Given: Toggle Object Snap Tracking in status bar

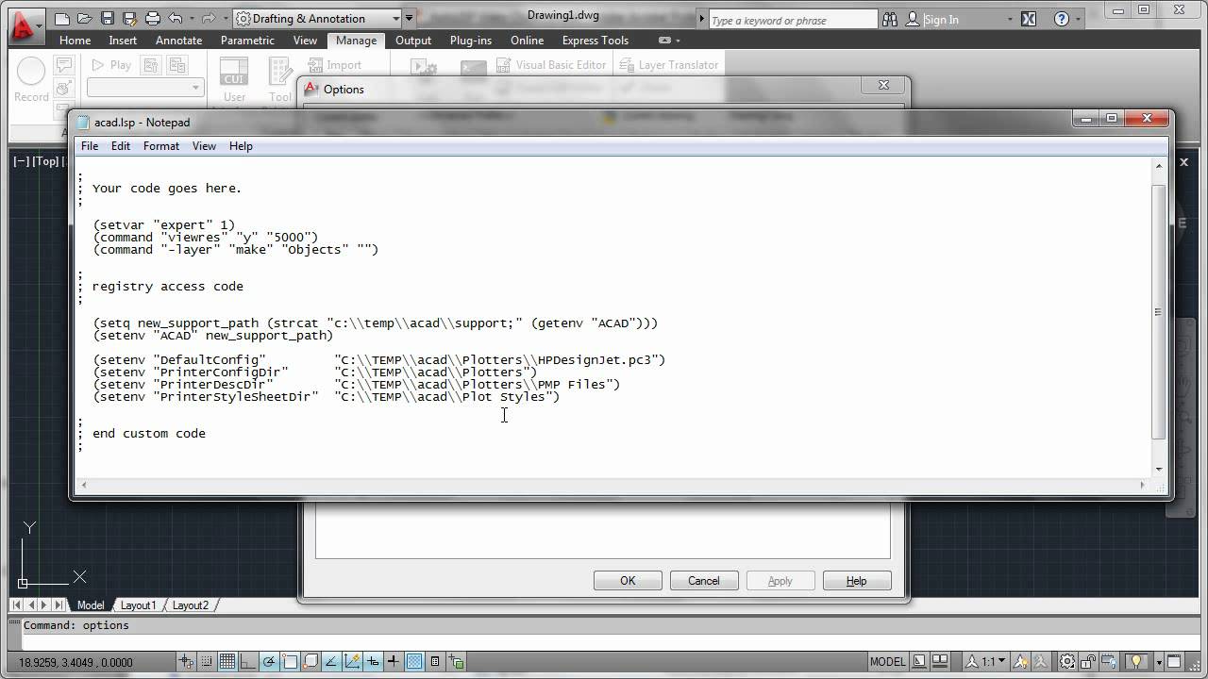Looking at the screenshot, I should (x=331, y=662).
